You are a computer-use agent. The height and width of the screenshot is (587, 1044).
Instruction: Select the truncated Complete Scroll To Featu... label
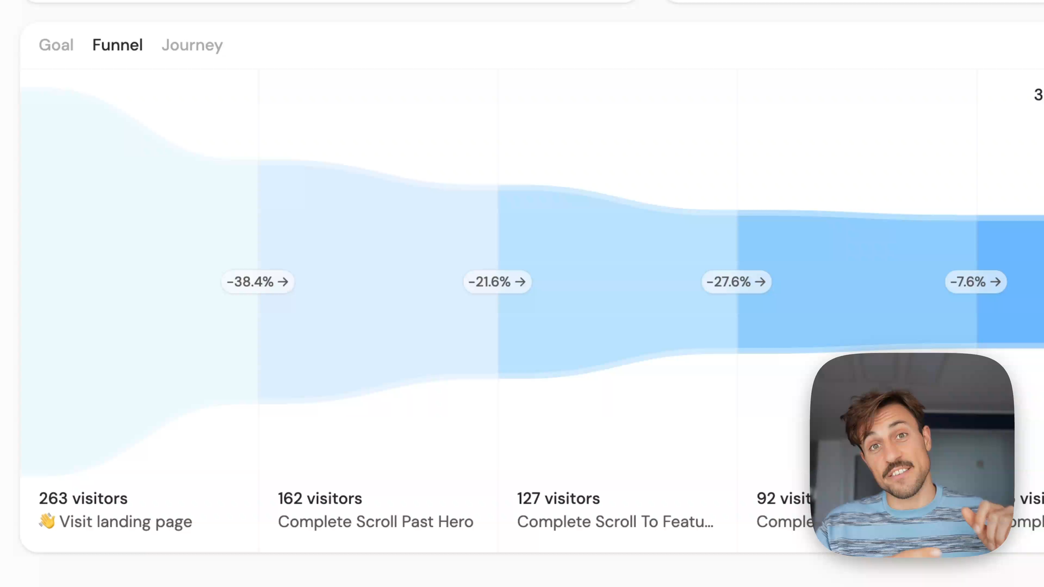coord(615,522)
